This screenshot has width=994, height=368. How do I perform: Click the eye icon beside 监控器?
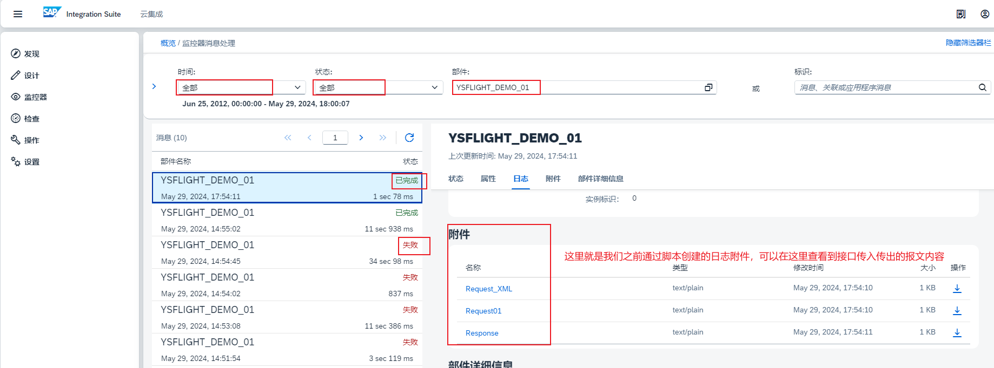tap(16, 97)
